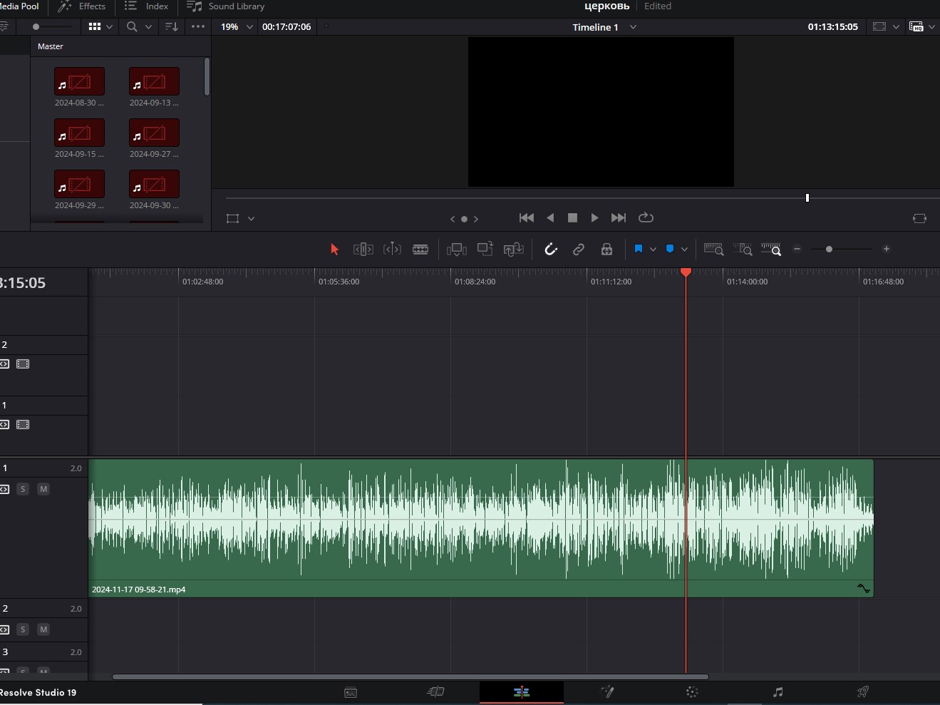
Task: Click the Custom Zoom icon
Action: pos(771,249)
